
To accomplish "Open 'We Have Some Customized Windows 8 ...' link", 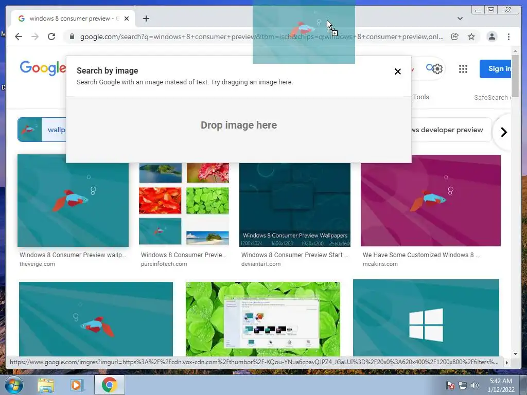I will [421, 255].
